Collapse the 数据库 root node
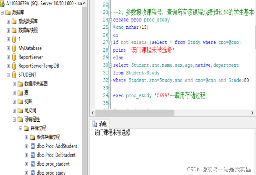The image size is (256, 175). (2, 13)
